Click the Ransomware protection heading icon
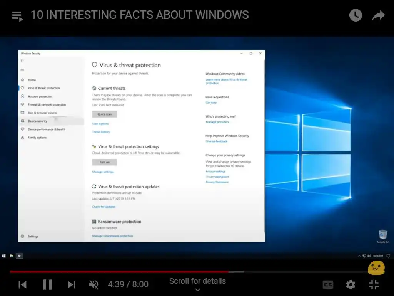This screenshot has width=394, height=296. coord(94,222)
